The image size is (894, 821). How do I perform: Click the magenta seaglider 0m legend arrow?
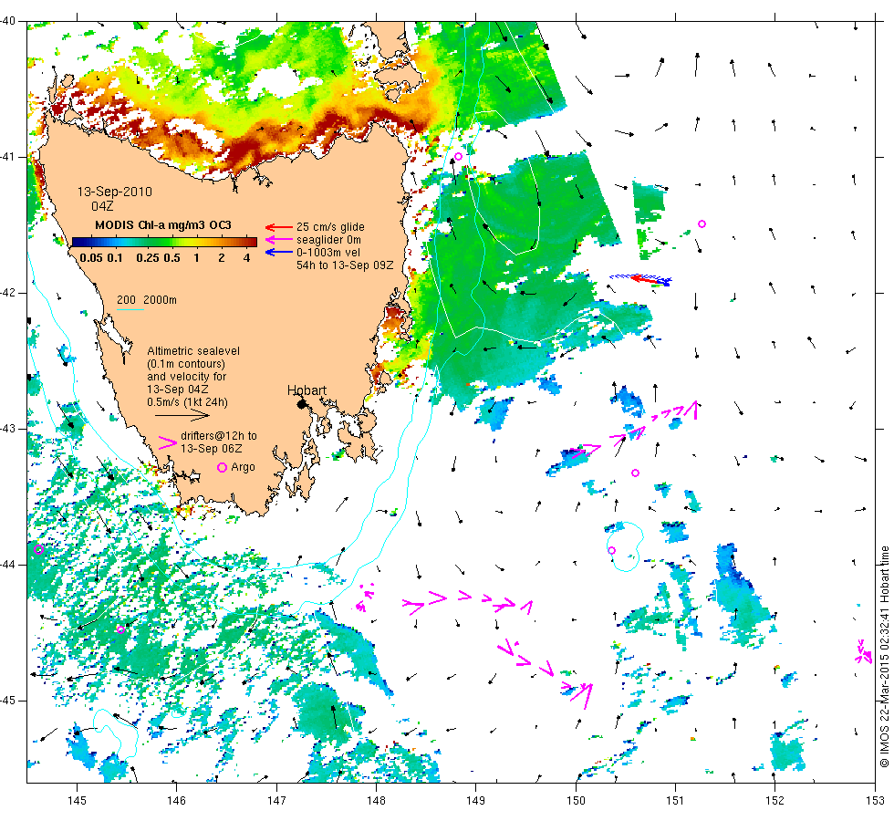click(x=279, y=239)
